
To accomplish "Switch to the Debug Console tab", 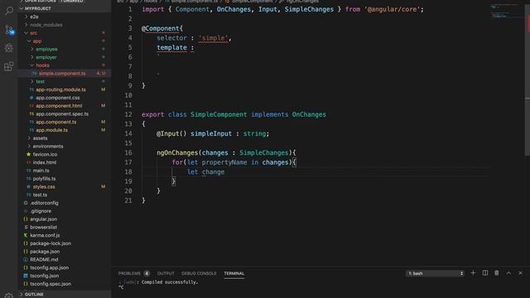I will (x=199, y=273).
